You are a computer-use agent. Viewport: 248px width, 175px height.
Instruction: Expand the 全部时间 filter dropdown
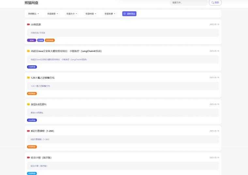(x=91, y=14)
